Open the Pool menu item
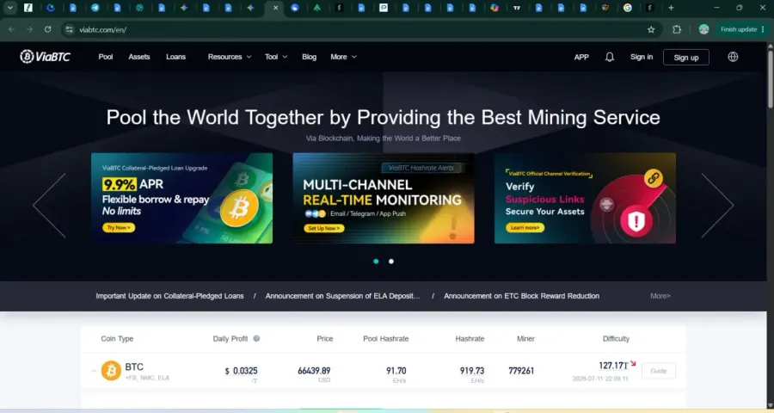The width and height of the screenshot is (774, 413). click(x=106, y=57)
